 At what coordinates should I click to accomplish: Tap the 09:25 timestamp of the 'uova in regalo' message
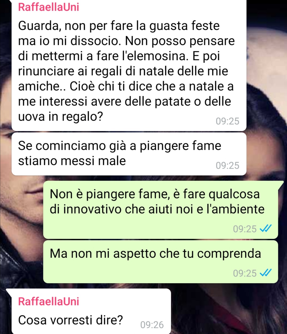click(x=227, y=121)
